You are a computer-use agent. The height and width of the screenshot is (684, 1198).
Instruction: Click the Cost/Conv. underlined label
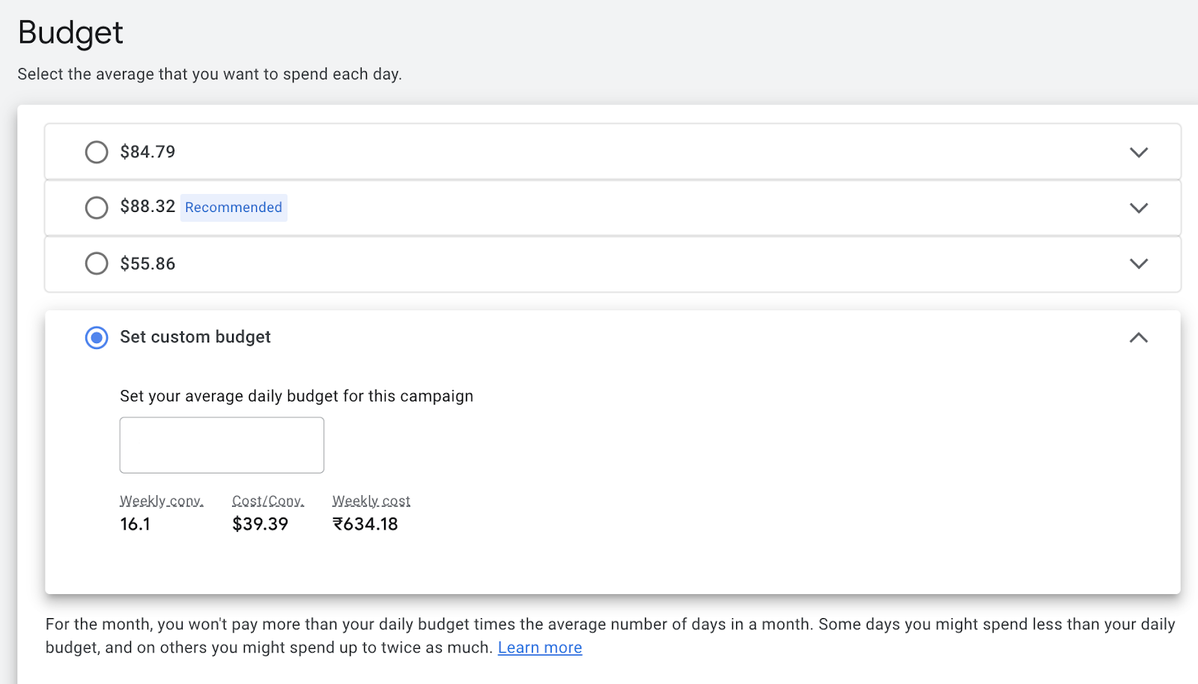pos(267,500)
